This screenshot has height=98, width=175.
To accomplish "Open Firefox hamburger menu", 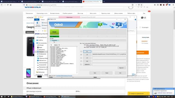I will [173, 5].
